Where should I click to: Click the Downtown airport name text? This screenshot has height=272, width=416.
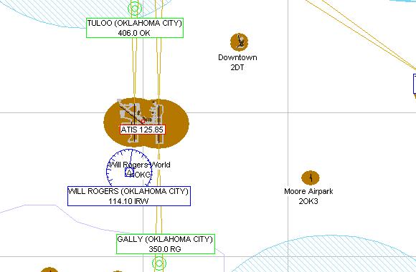coord(237,57)
